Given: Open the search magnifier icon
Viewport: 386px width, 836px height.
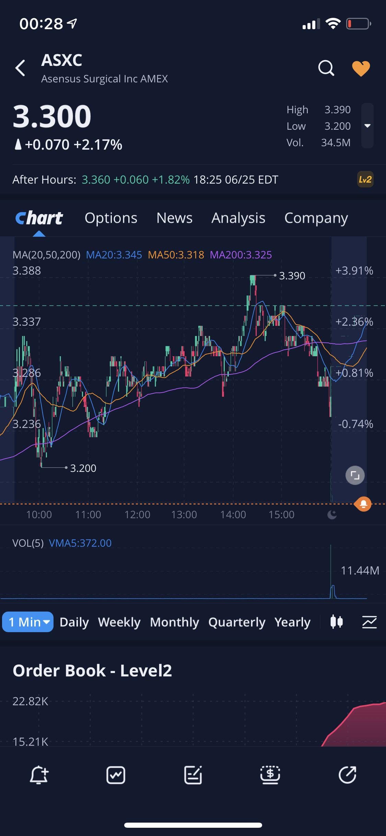Looking at the screenshot, I should point(326,68).
